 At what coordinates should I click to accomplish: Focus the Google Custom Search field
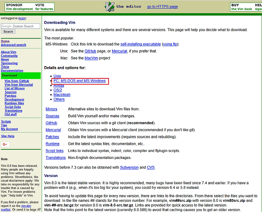[21, 26]
